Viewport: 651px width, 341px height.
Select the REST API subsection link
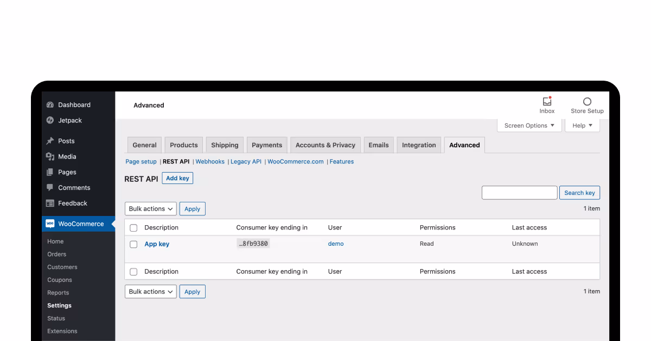(176, 162)
